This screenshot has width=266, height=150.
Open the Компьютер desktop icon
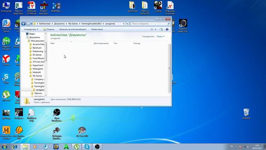[x=6, y=7]
